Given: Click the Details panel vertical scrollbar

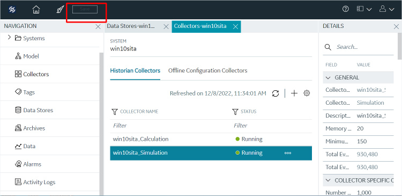Looking at the screenshot, I should (x=400, y=46).
